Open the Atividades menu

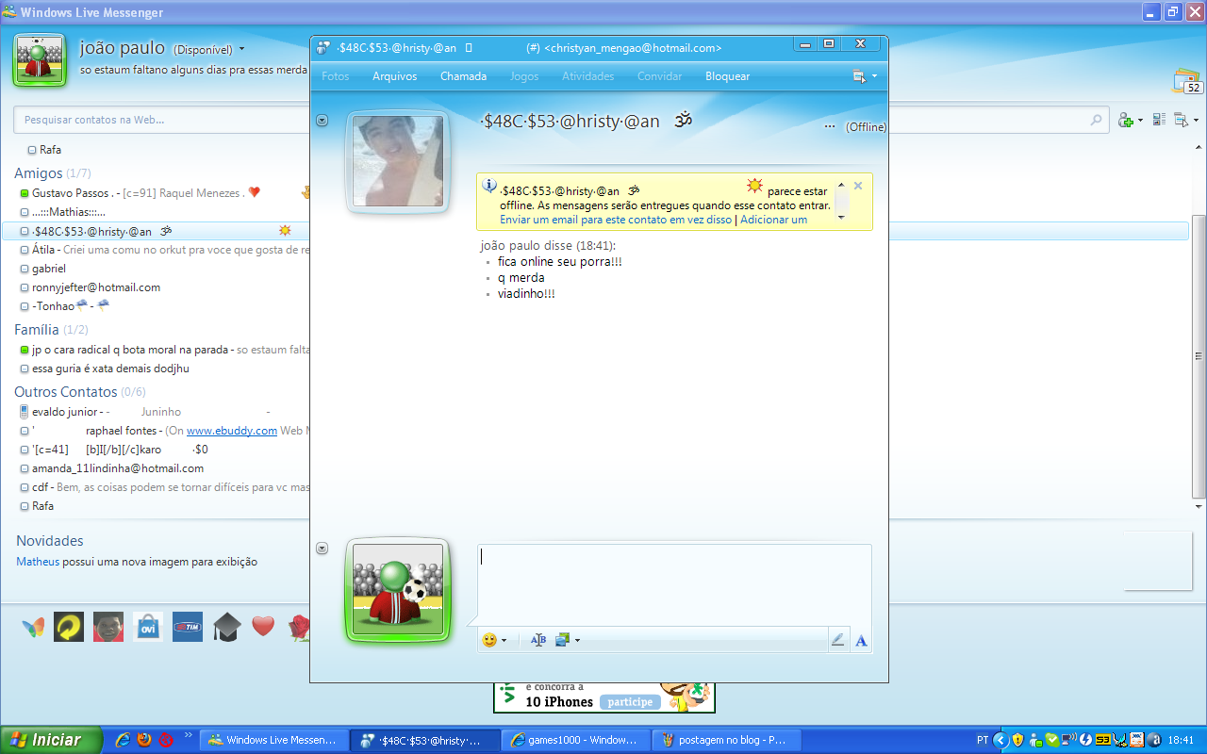coord(587,76)
